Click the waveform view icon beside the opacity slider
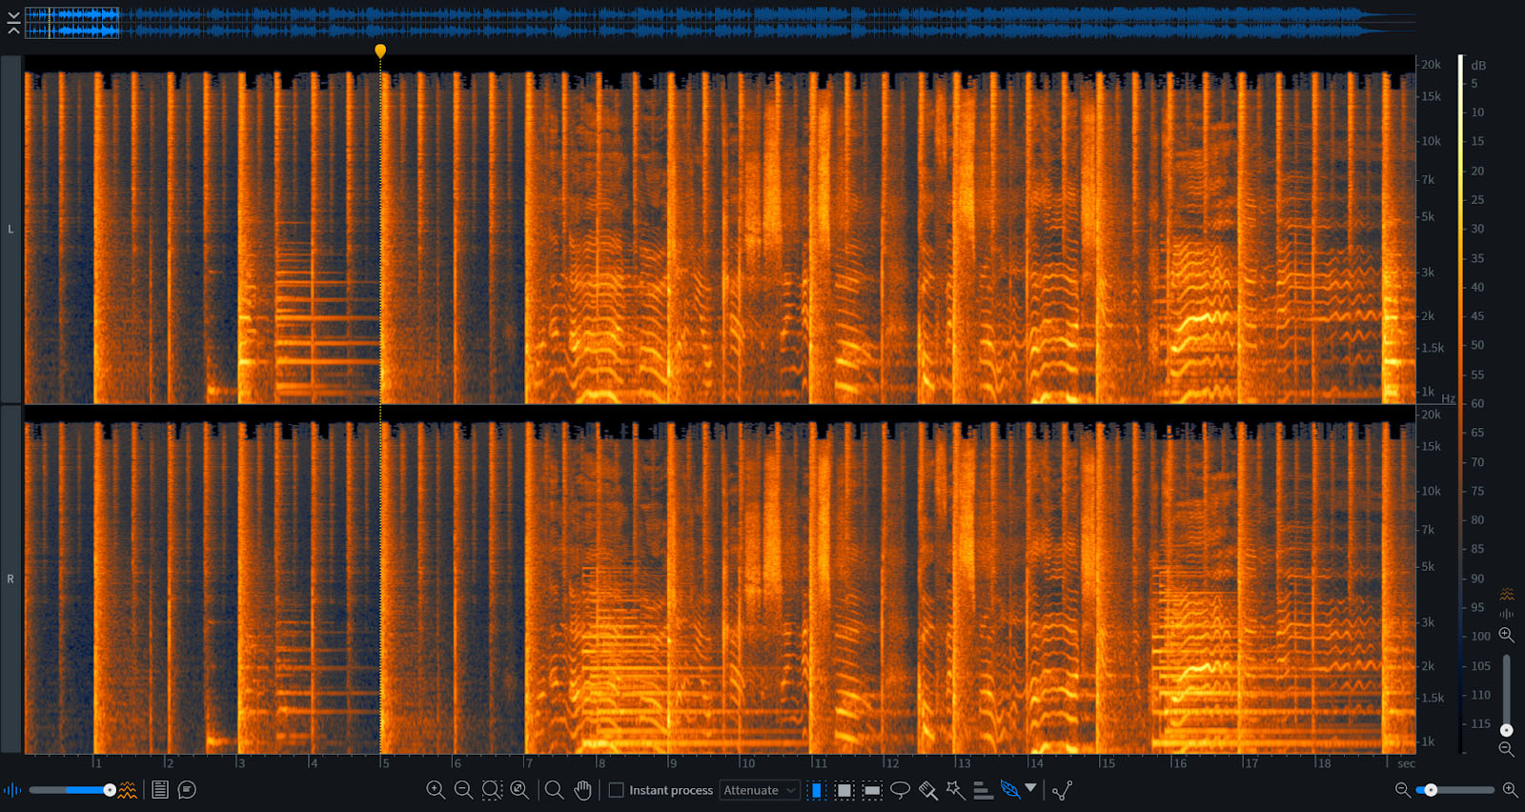 coord(12,790)
